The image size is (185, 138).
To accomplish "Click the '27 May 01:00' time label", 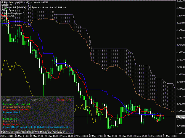I will tap(66, 136).
